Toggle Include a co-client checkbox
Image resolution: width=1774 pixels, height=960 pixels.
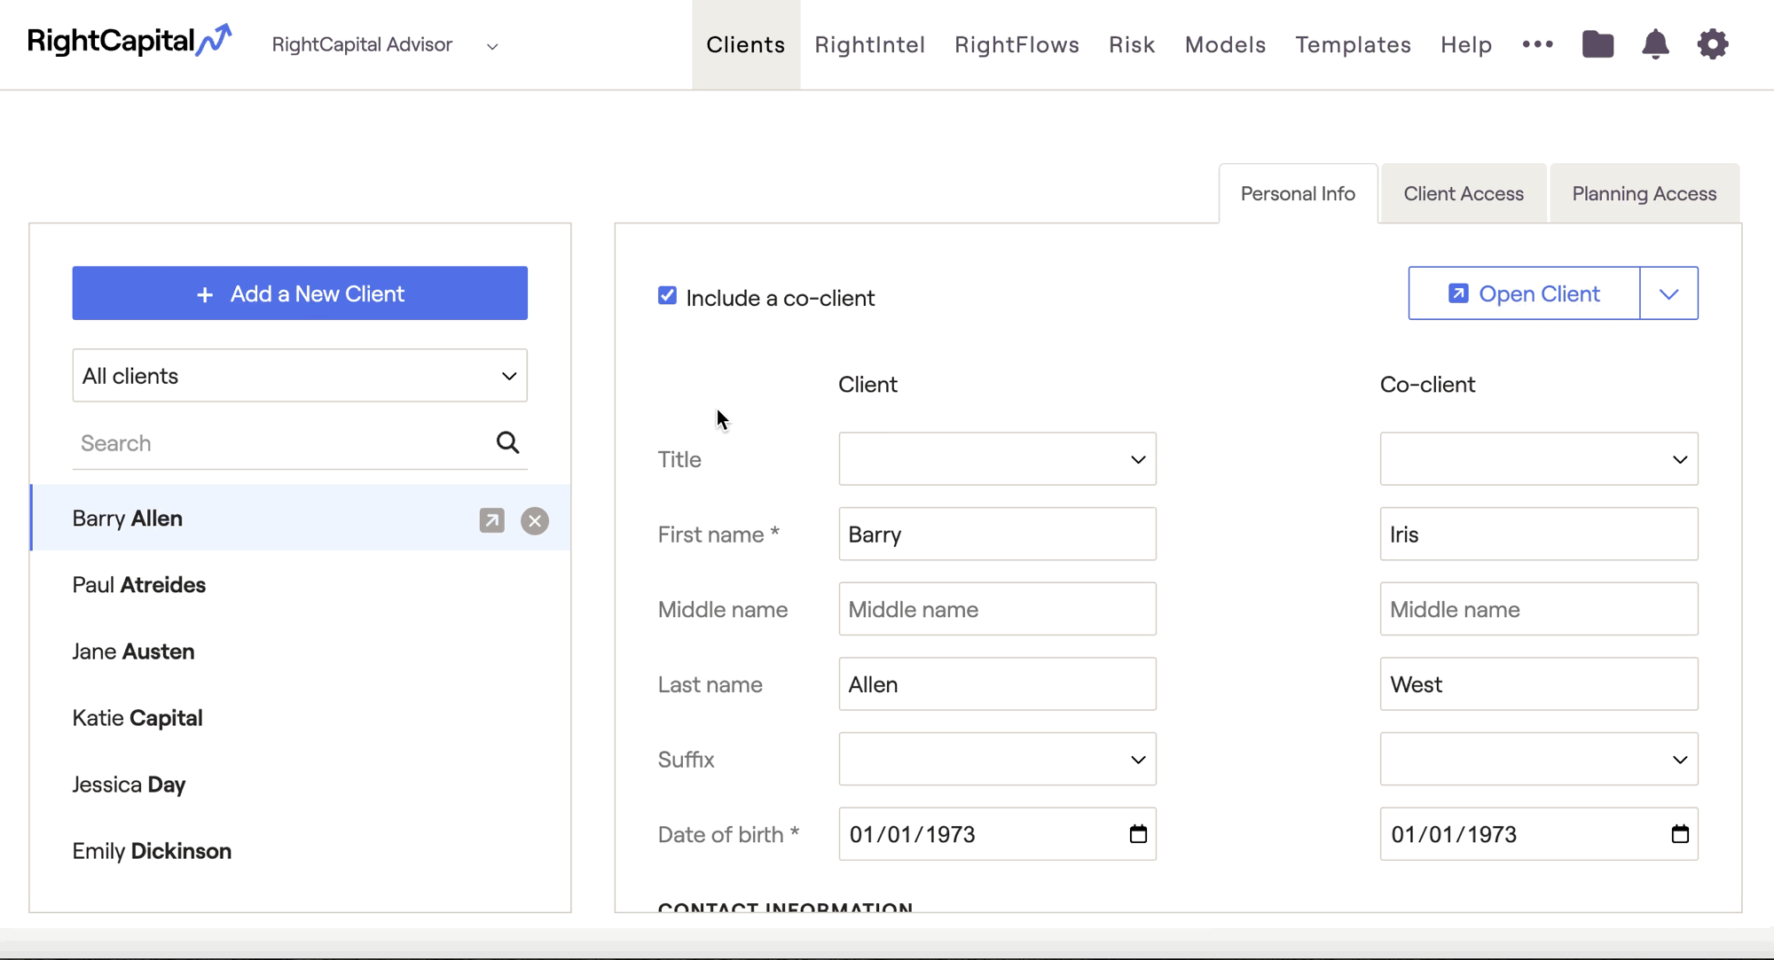pos(667,296)
